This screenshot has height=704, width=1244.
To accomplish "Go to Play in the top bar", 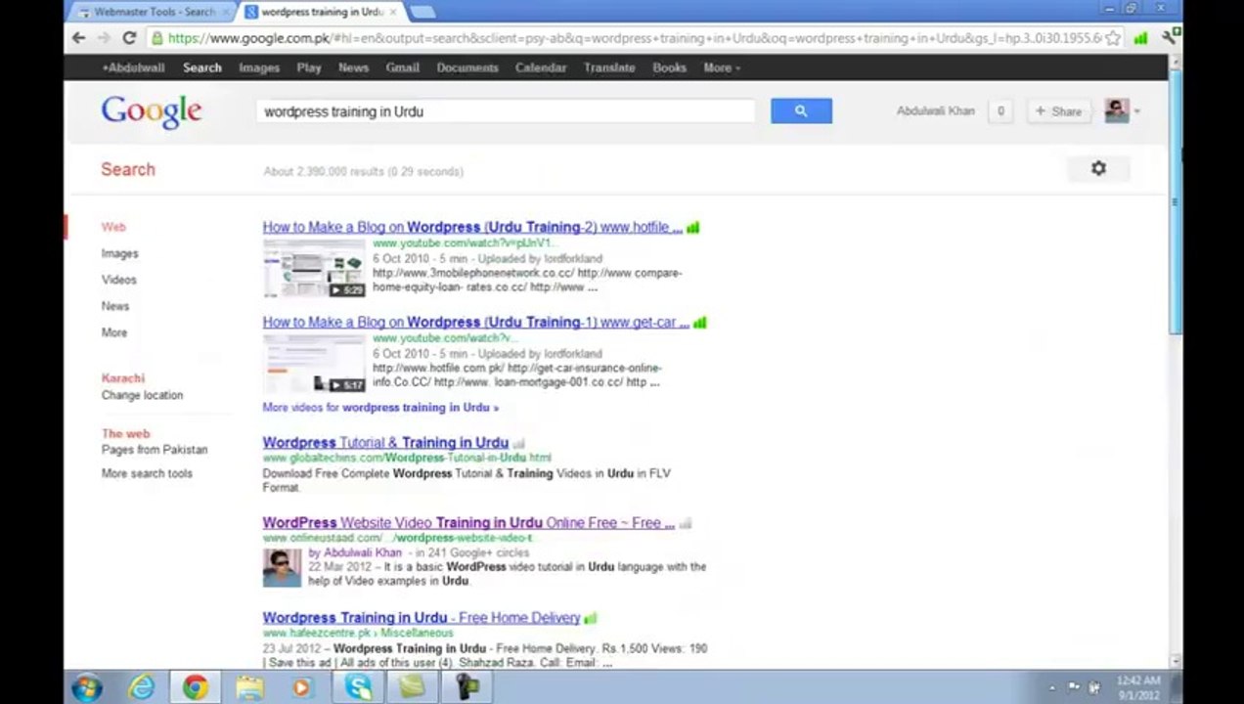I will pyautogui.click(x=309, y=67).
